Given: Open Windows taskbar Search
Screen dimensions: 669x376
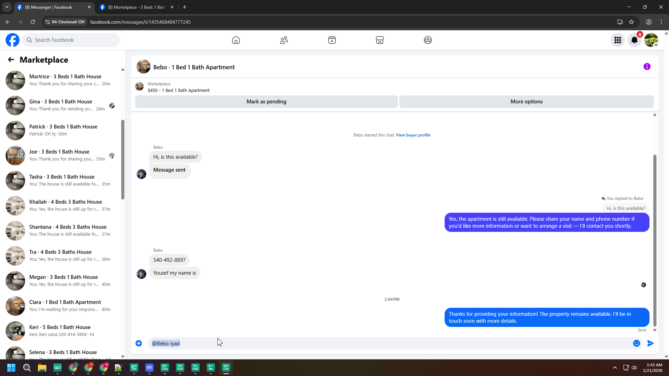Looking at the screenshot, I should [27, 368].
